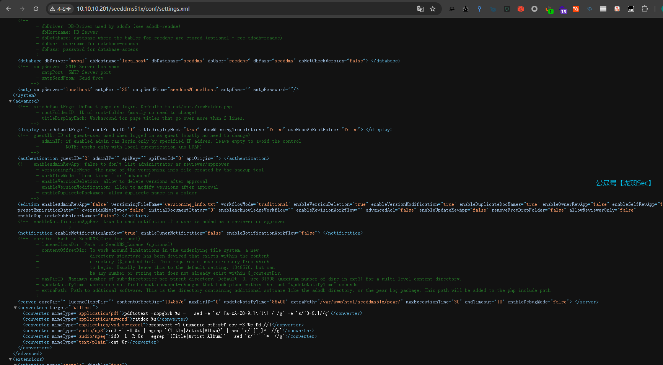The width and height of the screenshot is (663, 365).
Task: Open the translate page icon
Action: point(420,9)
